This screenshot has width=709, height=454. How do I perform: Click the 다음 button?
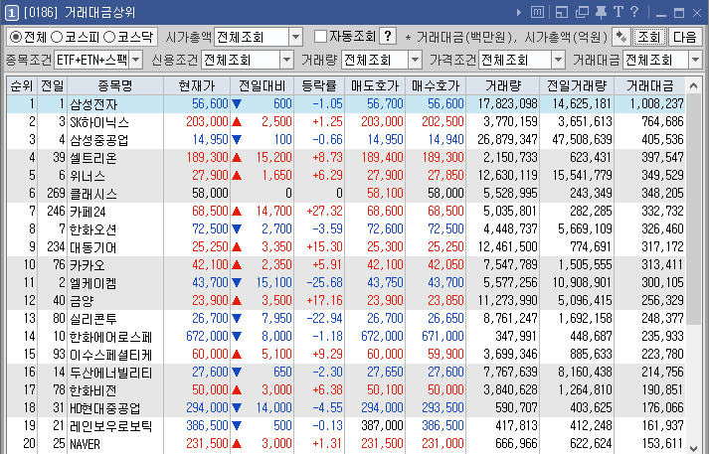click(x=684, y=37)
